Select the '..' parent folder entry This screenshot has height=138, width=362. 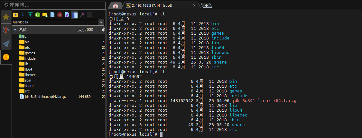pyautogui.click(x=23, y=36)
